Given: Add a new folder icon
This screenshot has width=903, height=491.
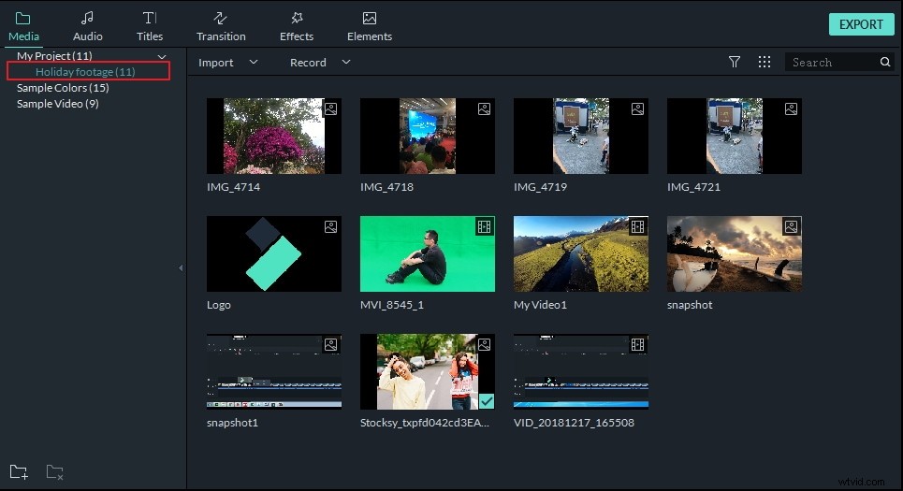Looking at the screenshot, I should tap(19, 472).
